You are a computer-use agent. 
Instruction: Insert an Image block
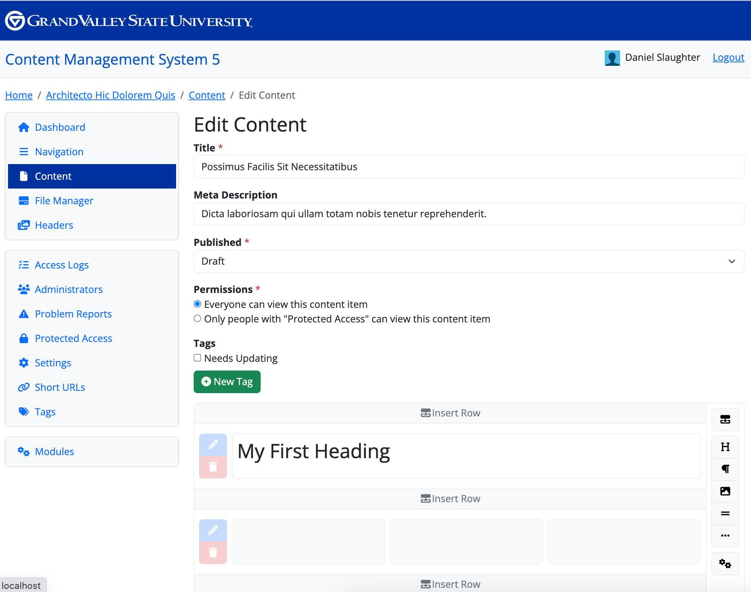point(726,491)
